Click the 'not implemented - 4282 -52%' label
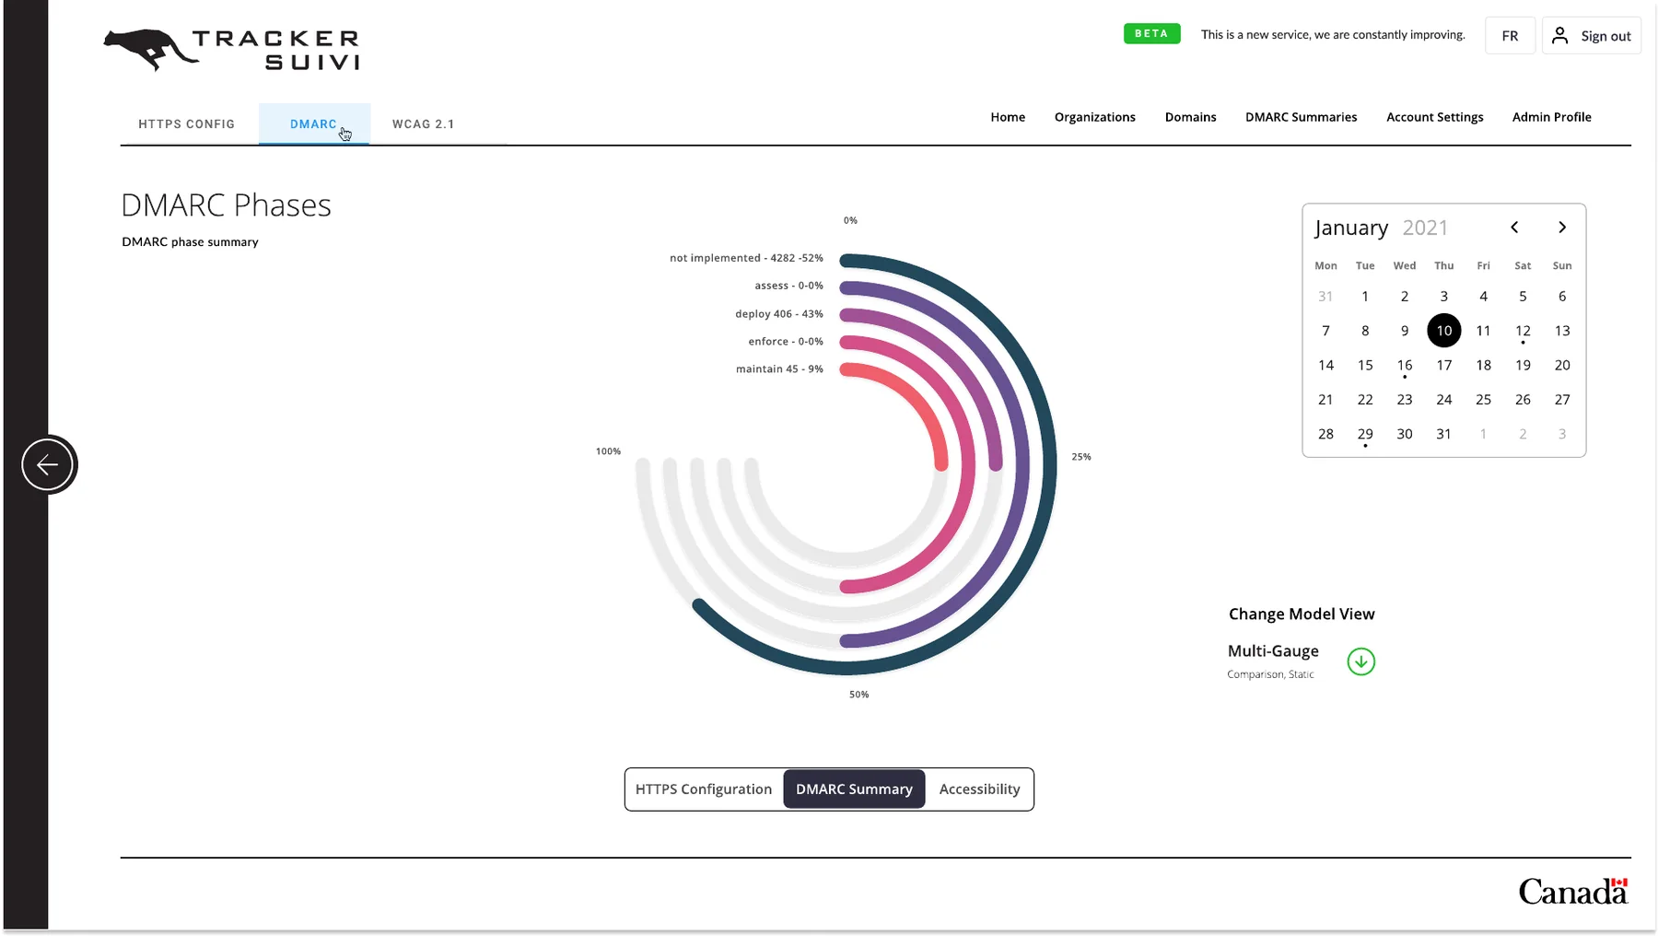 pos(746,258)
